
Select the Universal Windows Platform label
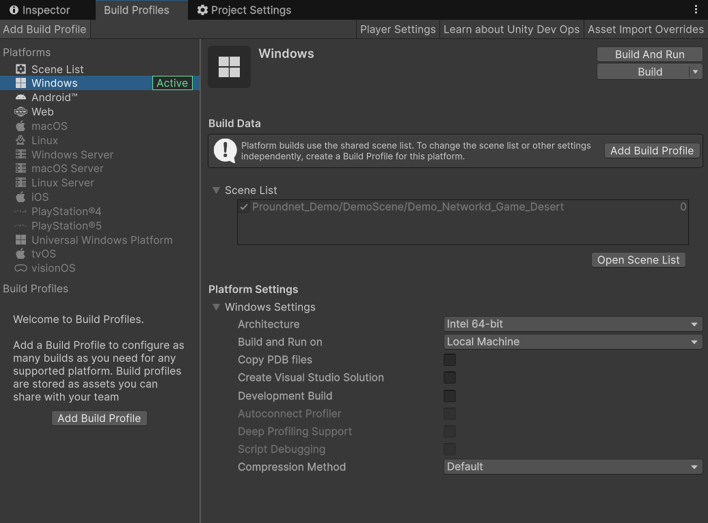(x=102, y=240)
